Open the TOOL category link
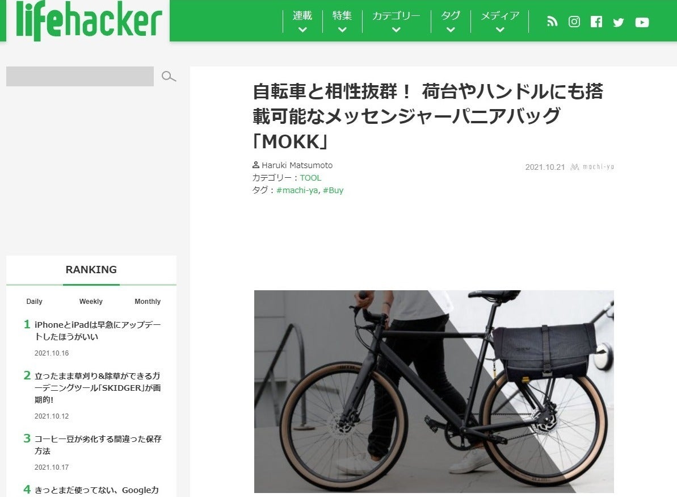The width and height of the screenshot is (677, 497). 310,178
